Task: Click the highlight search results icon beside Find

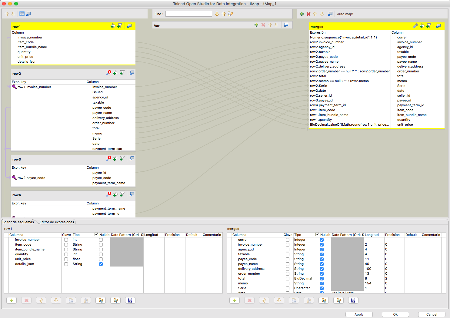Action: tap(230, 14)
